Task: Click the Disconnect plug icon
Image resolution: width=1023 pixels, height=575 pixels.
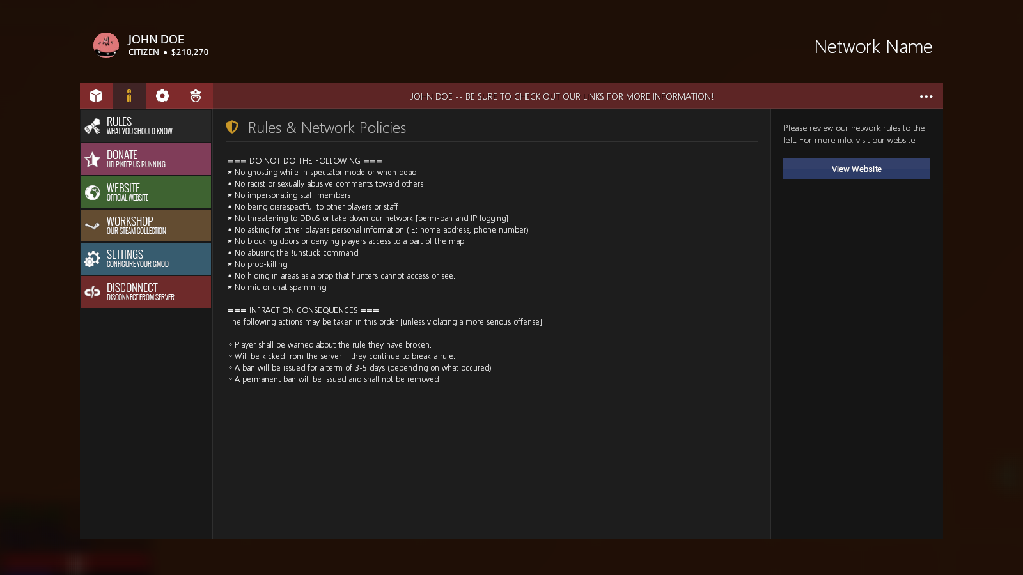Action: pyautogui.click(x=93, y=292)
